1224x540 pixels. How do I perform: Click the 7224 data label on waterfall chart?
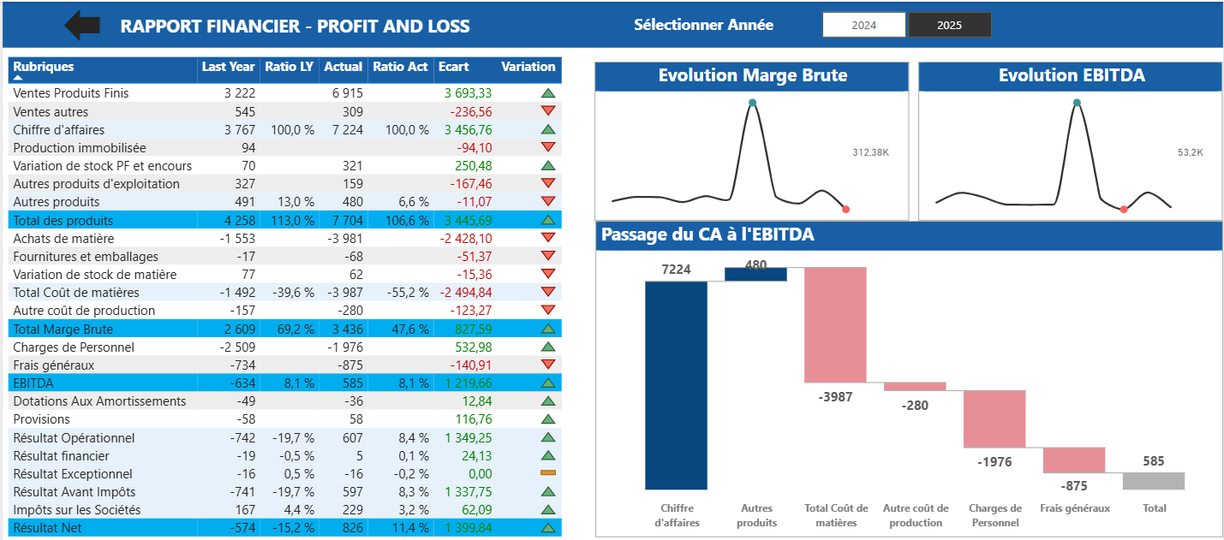pyautogui.click(x=676, y=269)
